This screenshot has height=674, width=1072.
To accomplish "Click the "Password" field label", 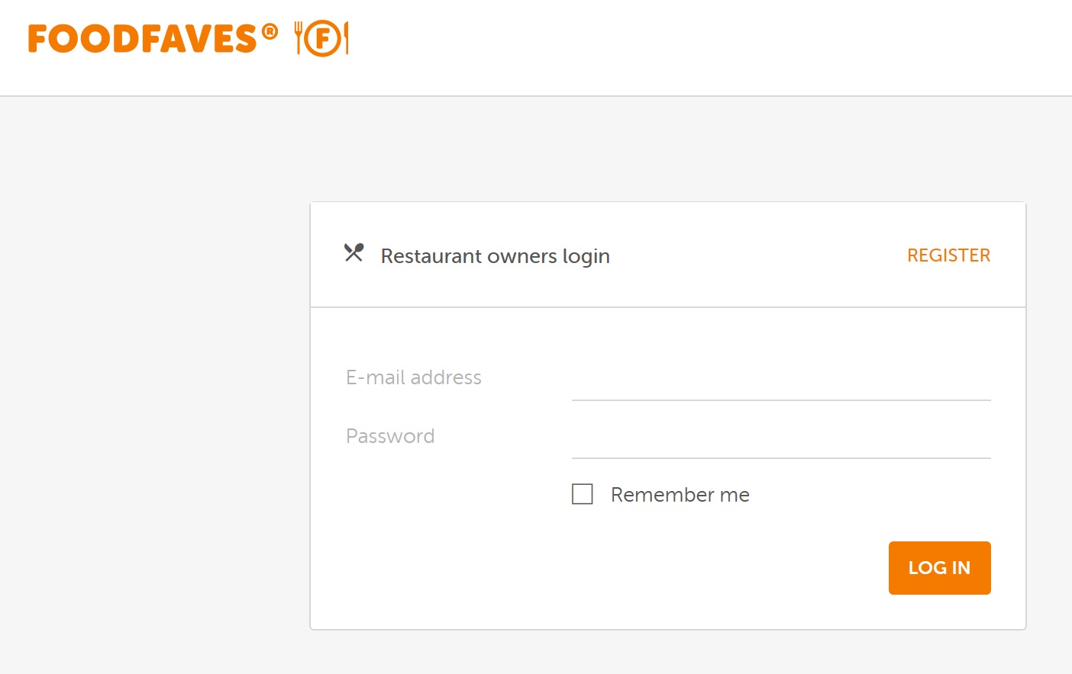I will (390, 436).
